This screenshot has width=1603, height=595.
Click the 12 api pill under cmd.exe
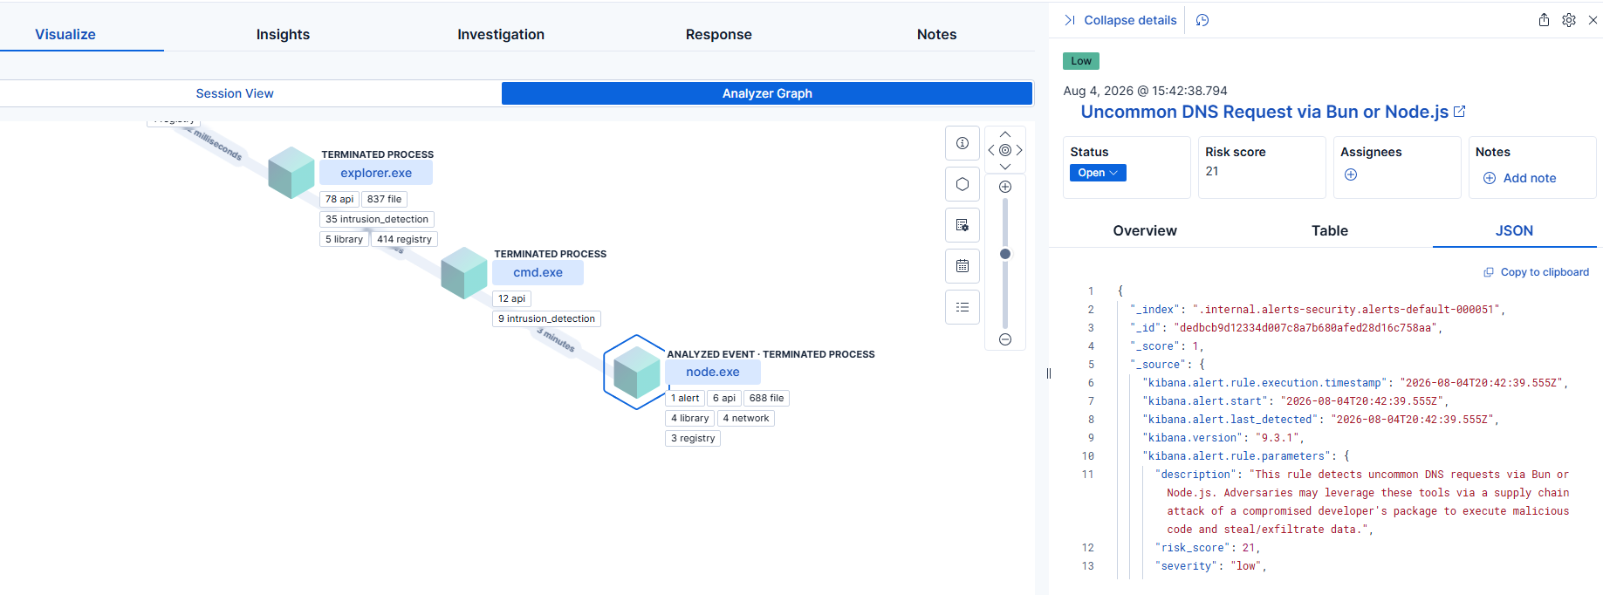pyautogui.click(x=511, y=298)
